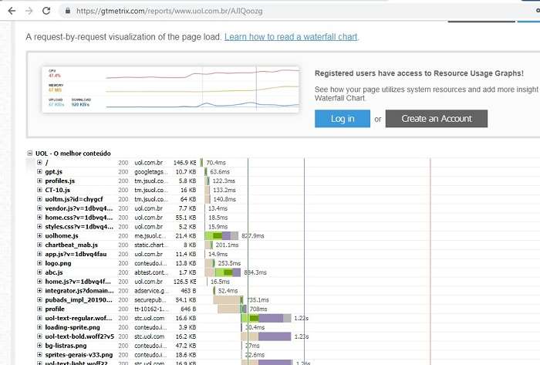Viewport: 540px width, 365px height.
Task: Expand the home.css request row
Action: click(39, 218)
